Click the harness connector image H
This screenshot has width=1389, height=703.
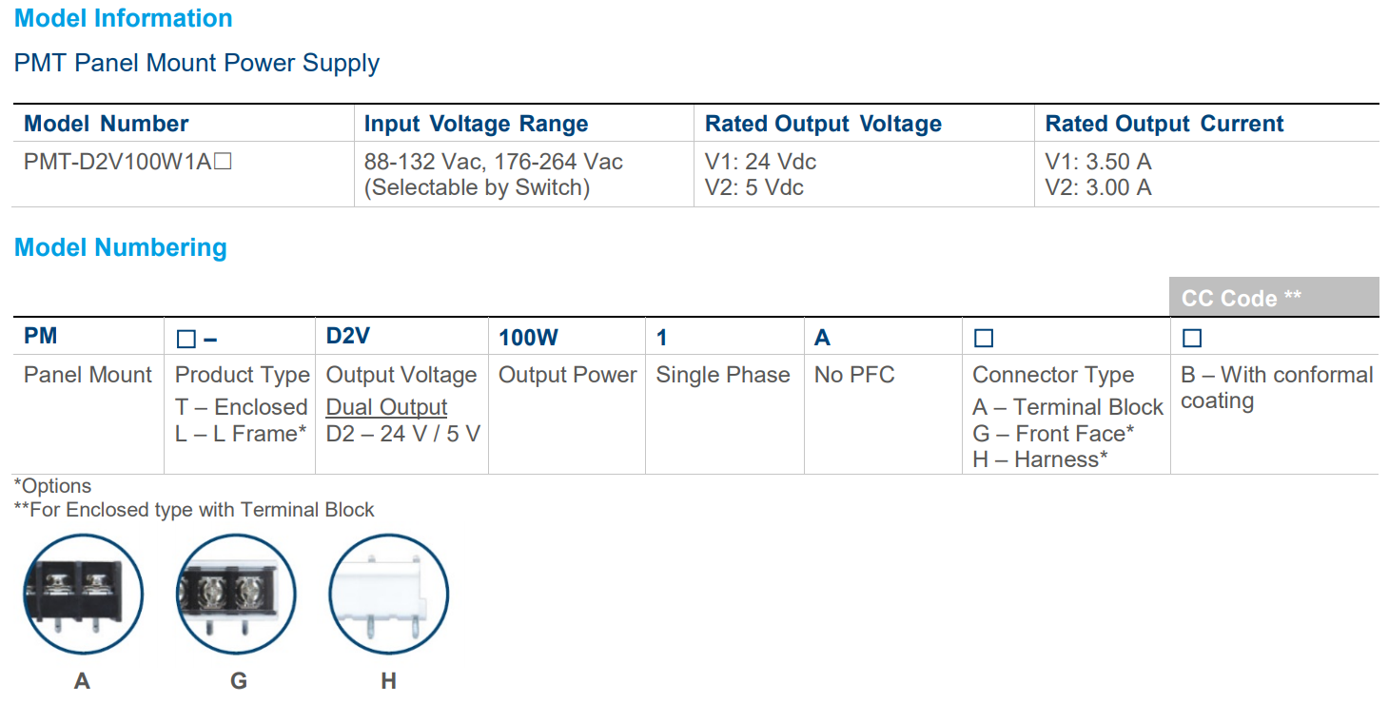(388, 595)
